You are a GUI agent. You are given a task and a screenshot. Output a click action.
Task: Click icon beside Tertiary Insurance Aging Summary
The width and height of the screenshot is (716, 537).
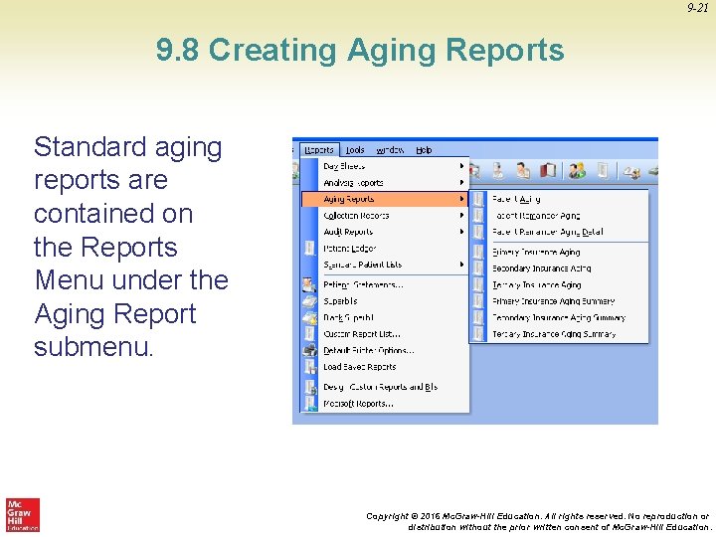point(478,334)
